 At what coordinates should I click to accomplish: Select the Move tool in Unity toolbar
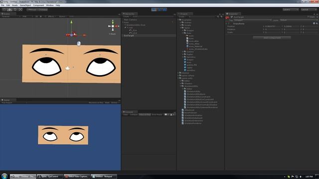coord(9,9)
